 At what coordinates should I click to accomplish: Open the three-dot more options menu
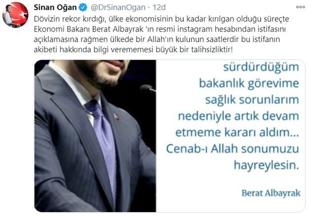(x=300, y=7)
